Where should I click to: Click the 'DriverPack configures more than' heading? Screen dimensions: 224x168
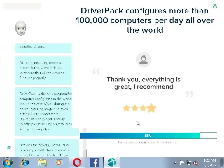point(145,20)
